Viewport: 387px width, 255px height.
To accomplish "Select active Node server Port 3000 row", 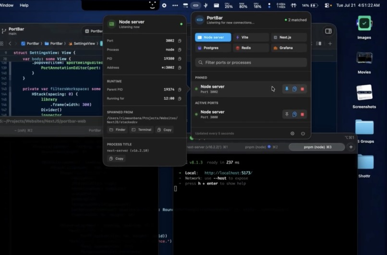I will 251,114.
